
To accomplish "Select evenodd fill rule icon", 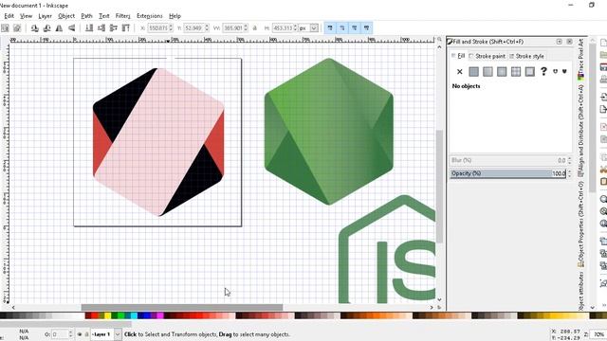I will 555,72.
